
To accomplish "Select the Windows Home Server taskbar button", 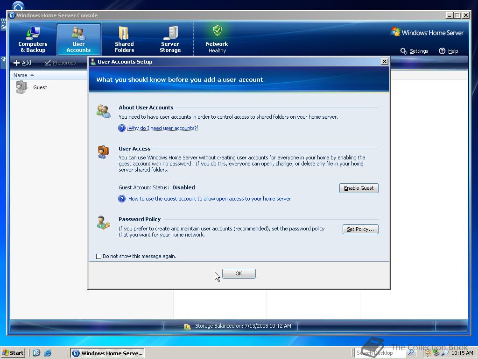I will [x=108, y=353].
